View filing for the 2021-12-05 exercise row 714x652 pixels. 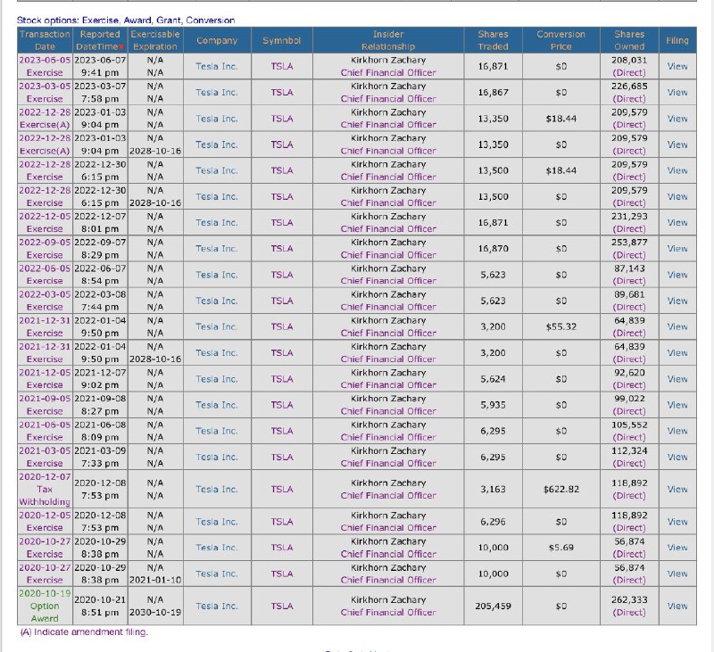677,379
